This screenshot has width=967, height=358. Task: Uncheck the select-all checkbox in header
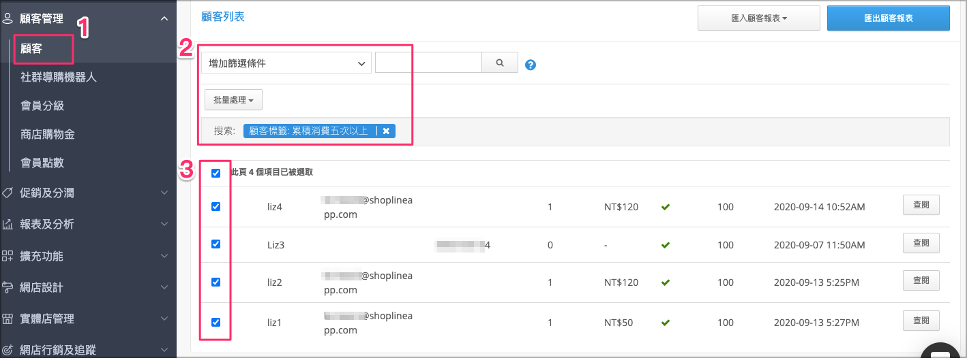216,173
